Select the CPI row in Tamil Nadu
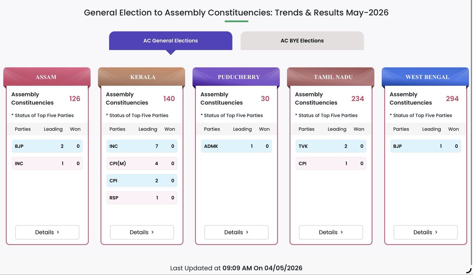 click(331, 164)
